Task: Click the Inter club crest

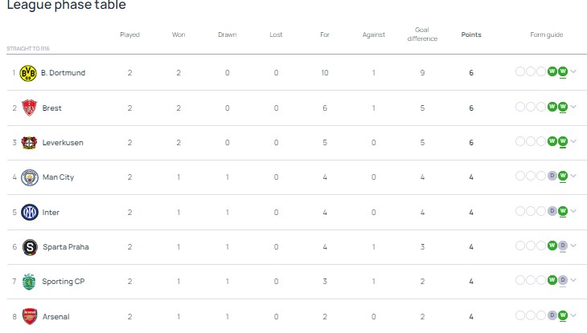Action: (29, 213)
